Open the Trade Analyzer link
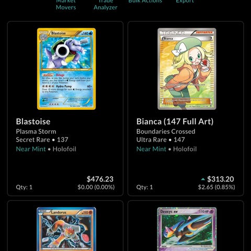 pos(106,5)
